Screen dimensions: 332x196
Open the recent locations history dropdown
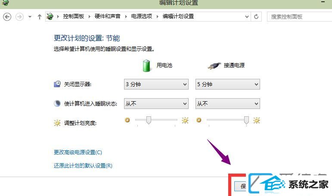pyautogui.click(x=30, y=17)
